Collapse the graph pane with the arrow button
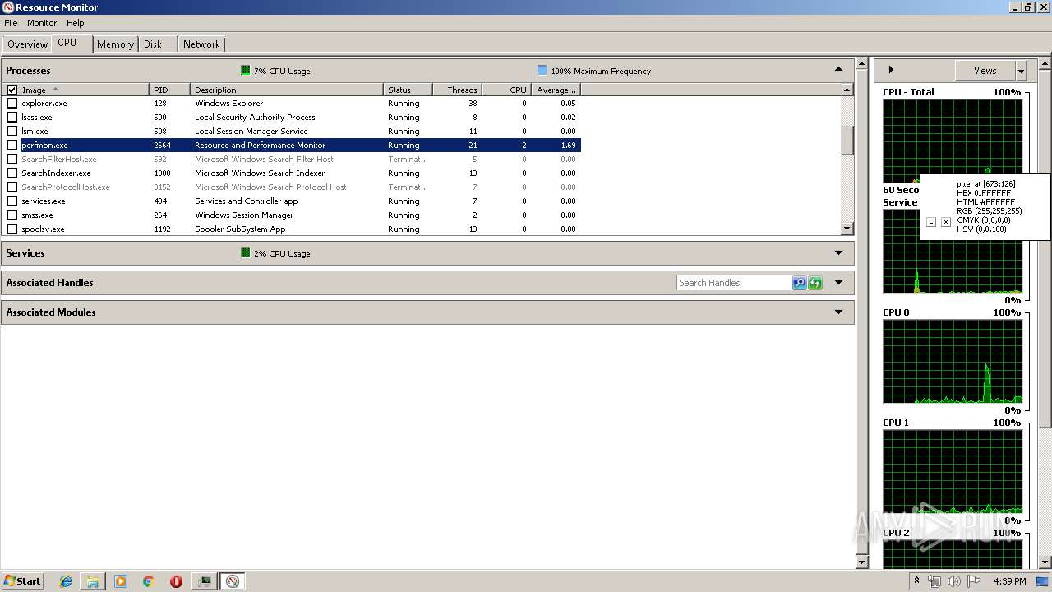 pyautogui.click(x=891, y=70)
